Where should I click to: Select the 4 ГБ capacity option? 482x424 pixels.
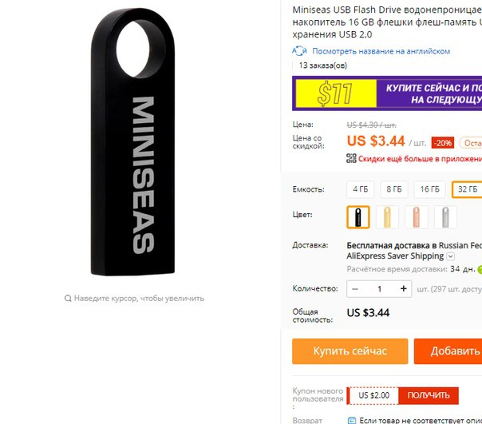(x=360, y=189)
